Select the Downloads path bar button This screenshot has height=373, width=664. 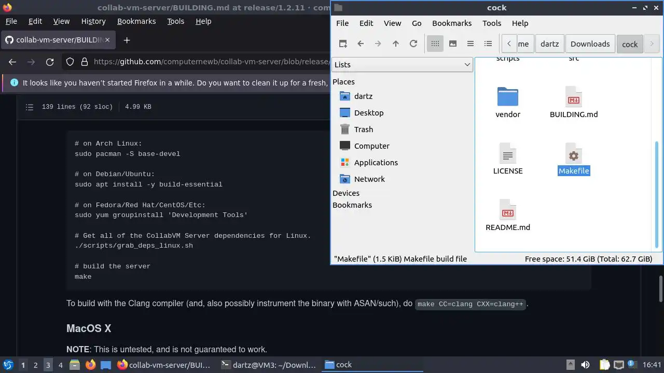click(x=590, y=44)
